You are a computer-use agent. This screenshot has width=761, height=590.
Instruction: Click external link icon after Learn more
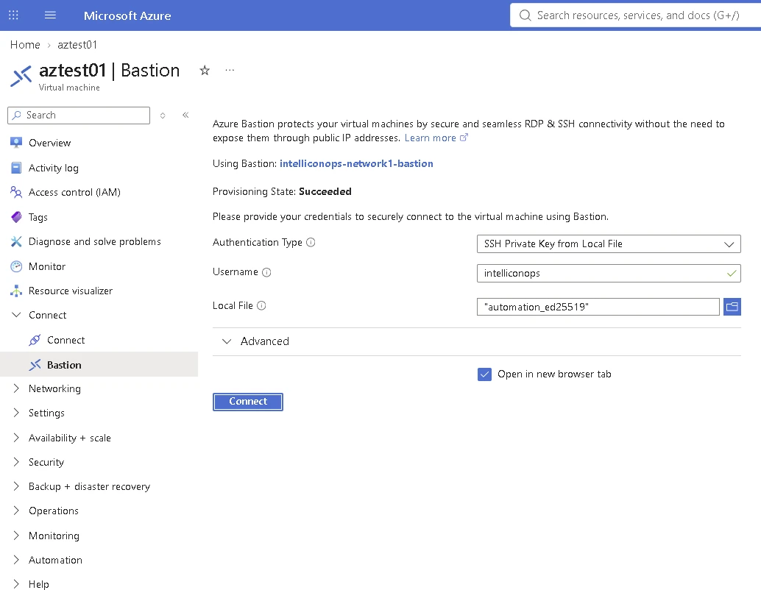tap(464, 138)
